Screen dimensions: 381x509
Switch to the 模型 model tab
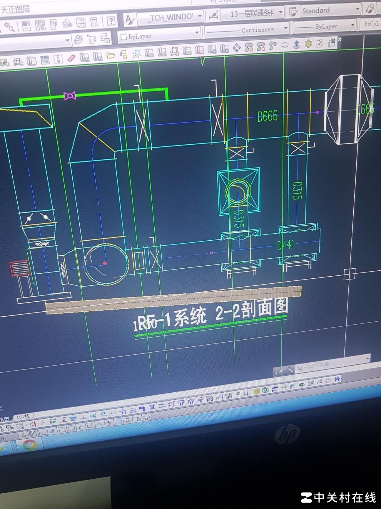5,419
